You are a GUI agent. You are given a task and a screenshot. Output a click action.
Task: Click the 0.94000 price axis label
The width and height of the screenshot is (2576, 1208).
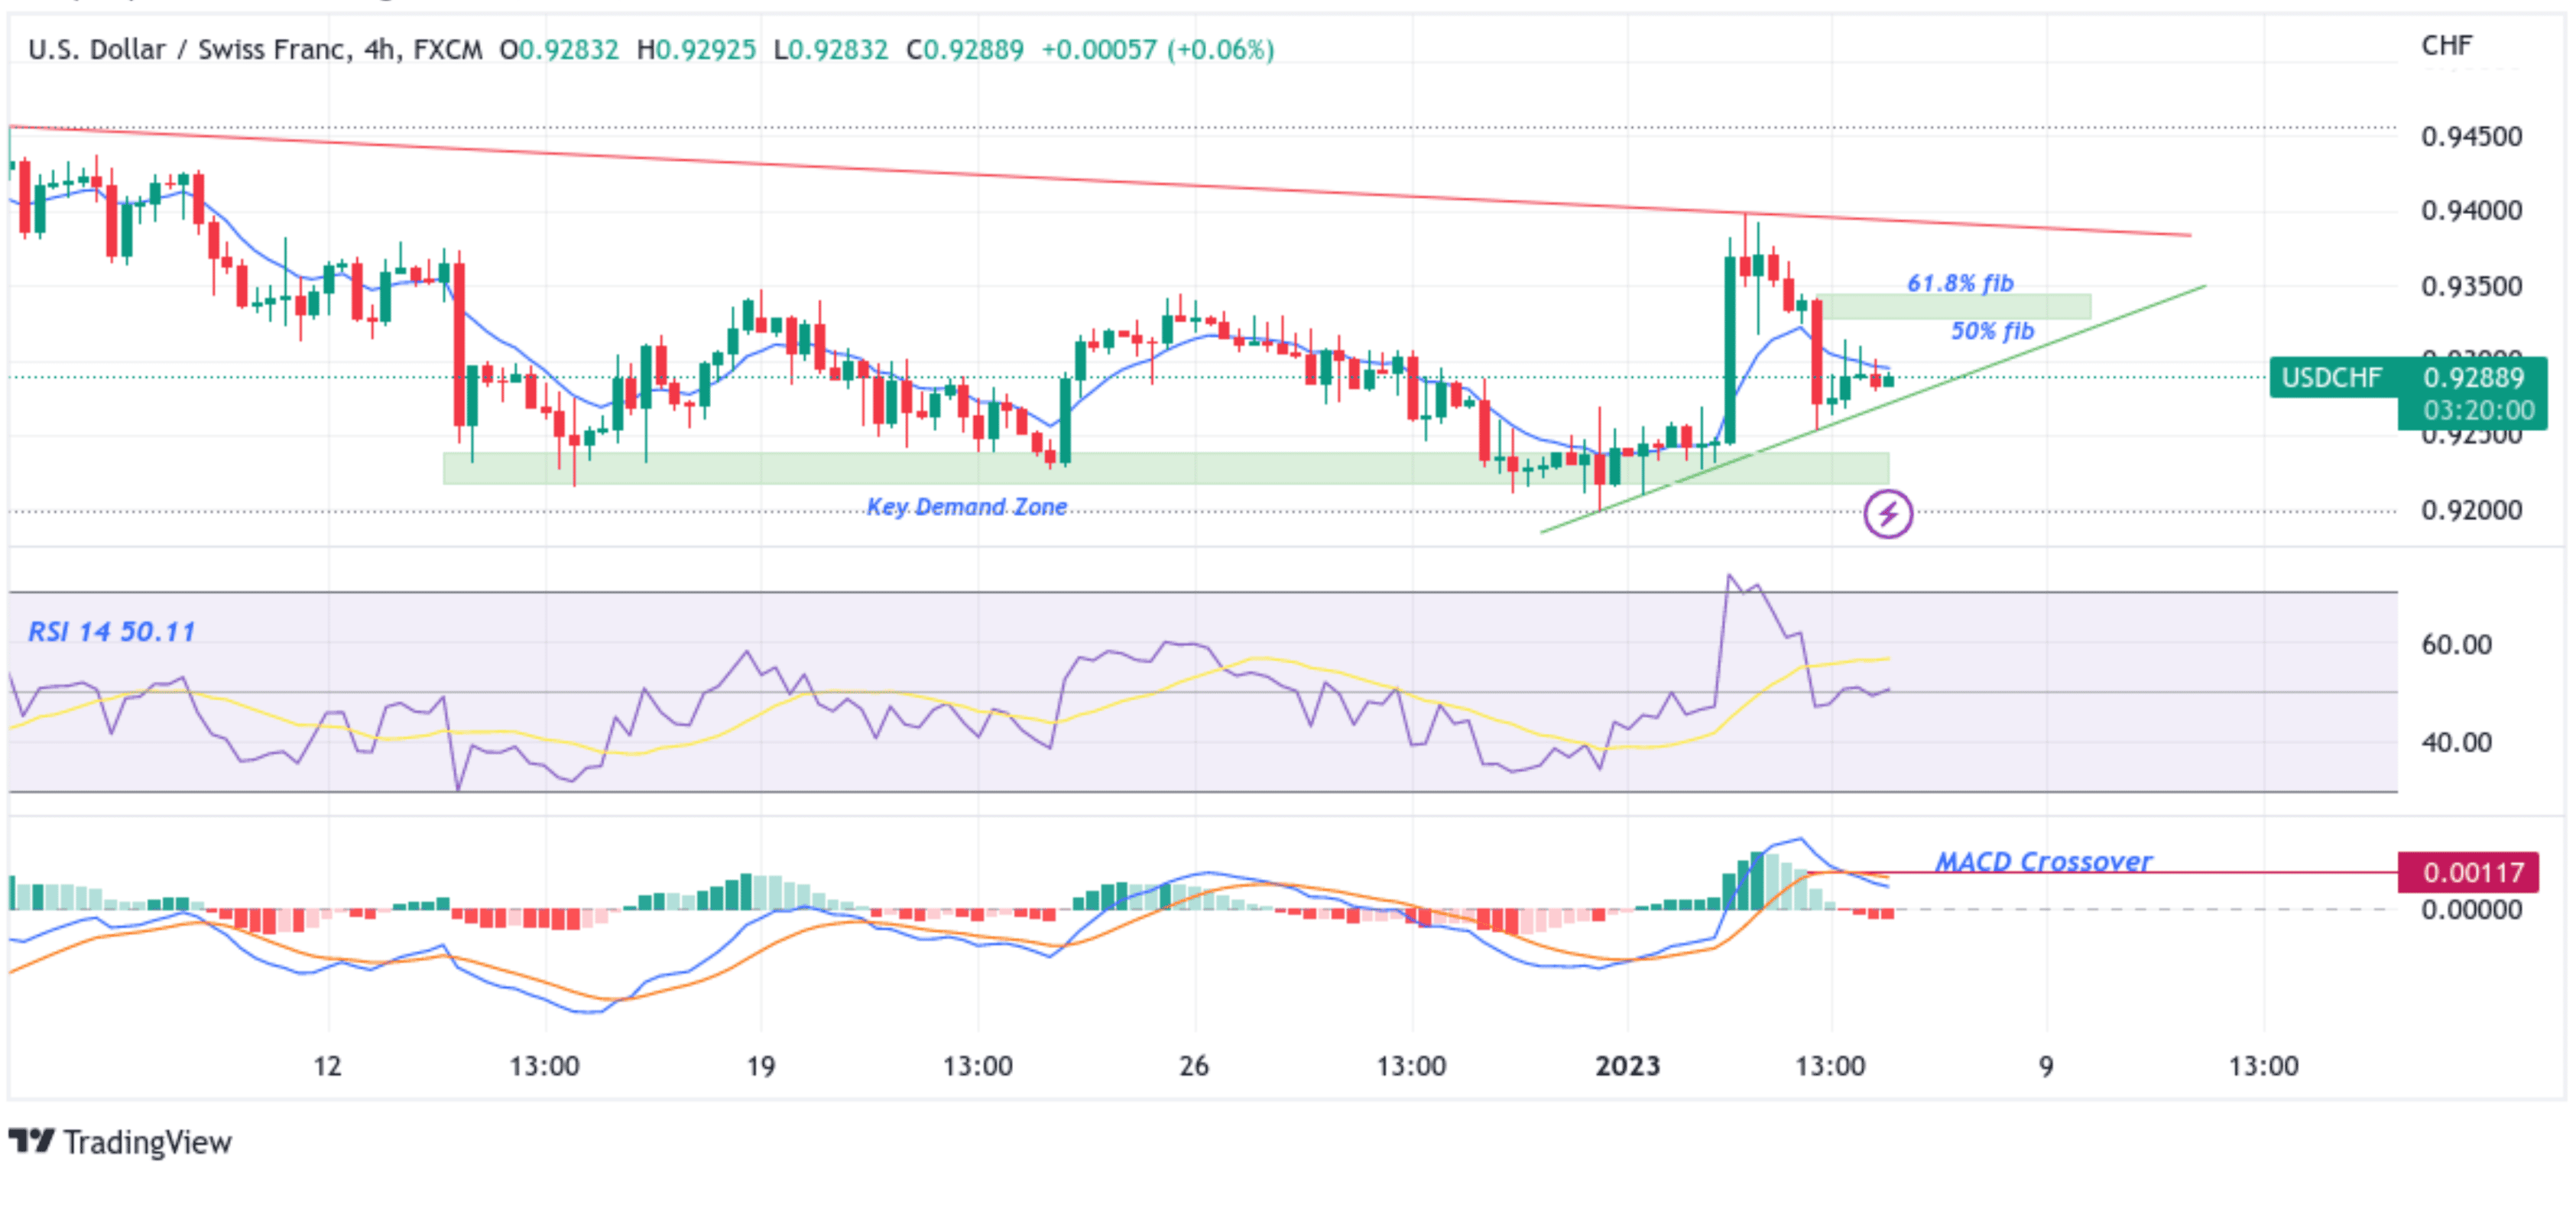[x=2471, y=211]
